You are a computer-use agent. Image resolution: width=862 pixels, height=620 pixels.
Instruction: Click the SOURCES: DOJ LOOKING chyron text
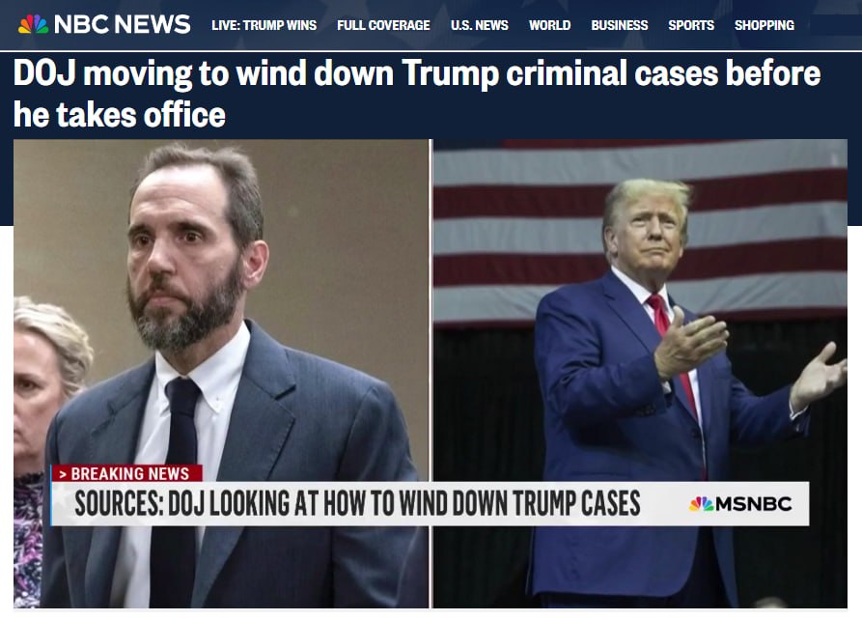click(357, 503)
